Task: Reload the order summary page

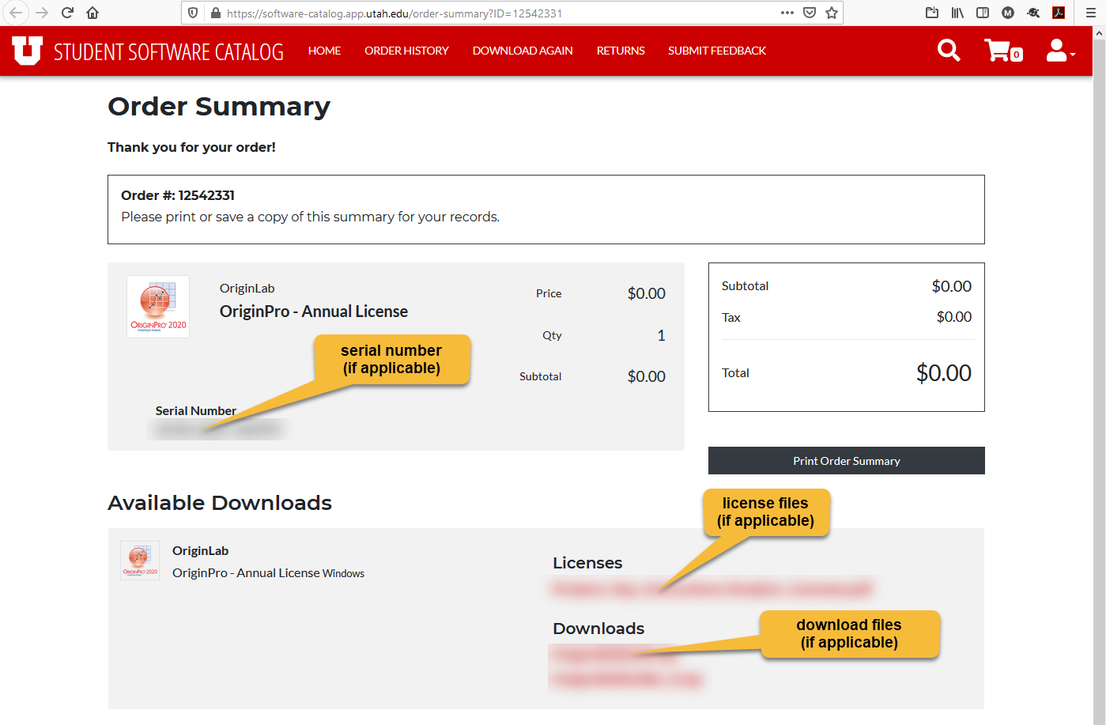Action: point(67,13)
